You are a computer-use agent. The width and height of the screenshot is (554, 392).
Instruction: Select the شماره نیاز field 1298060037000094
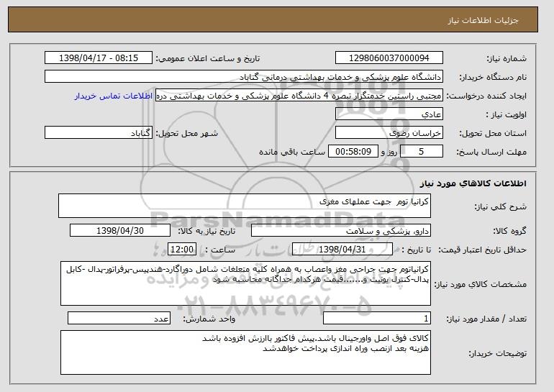point(389,58)
